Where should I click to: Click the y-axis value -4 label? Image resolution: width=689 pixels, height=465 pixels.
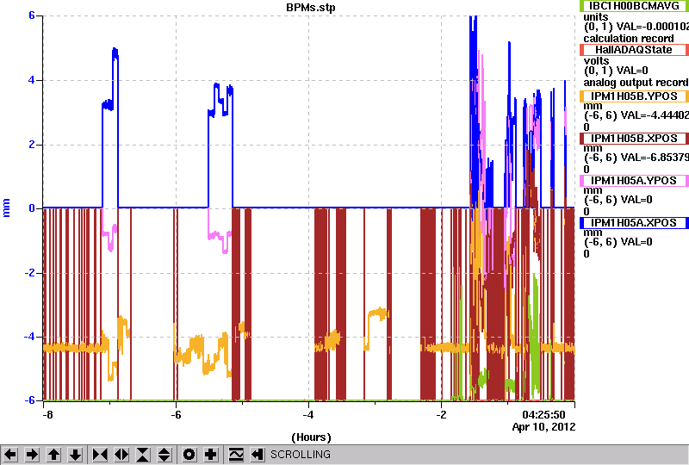[29, 337]
